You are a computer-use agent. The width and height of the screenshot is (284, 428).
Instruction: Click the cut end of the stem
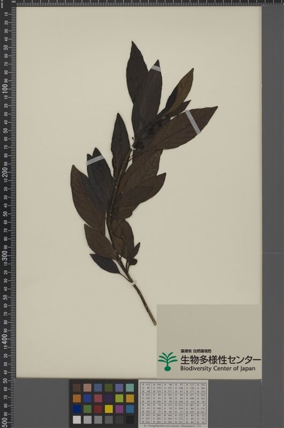coord(155,324)
